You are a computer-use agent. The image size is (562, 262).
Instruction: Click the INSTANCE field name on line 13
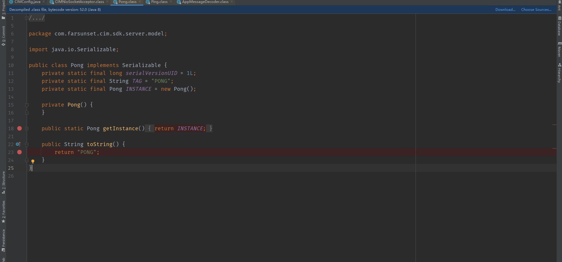click(139, 89)
